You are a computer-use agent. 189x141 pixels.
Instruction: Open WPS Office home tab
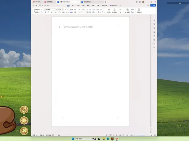37,2
